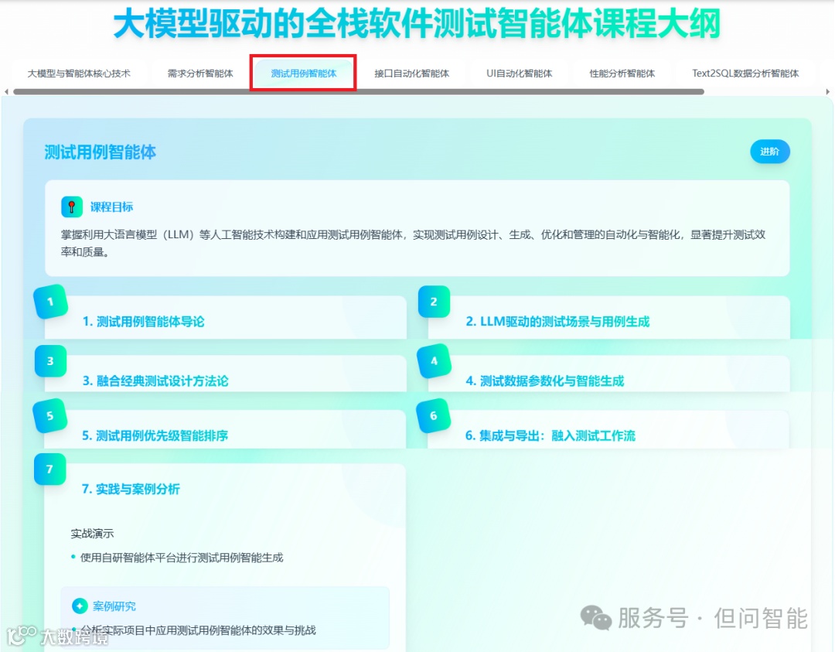Image resolution: width=835 pixels, height=652 pixels.
Task: Select the number 1 badge icon
Action: 50,302
